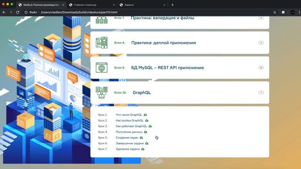
Task: Switch to the Задачи tab
Action: click(x=143, y=5)
